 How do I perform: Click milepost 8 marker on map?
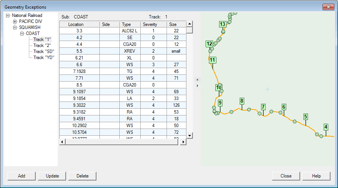click(242, 101)
